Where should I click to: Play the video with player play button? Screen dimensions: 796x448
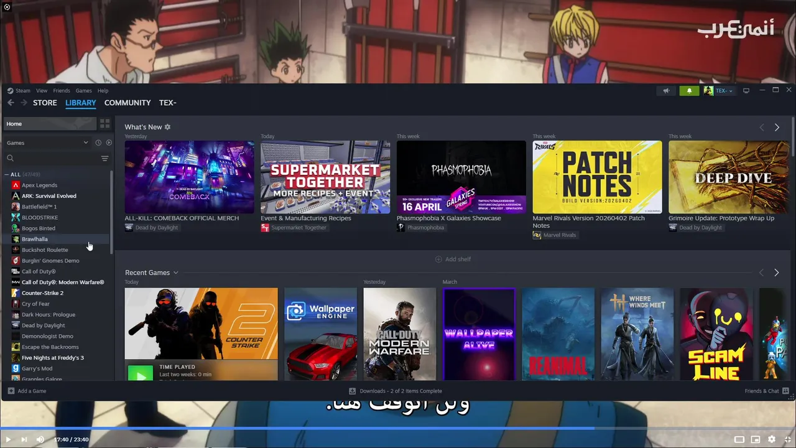8,439
